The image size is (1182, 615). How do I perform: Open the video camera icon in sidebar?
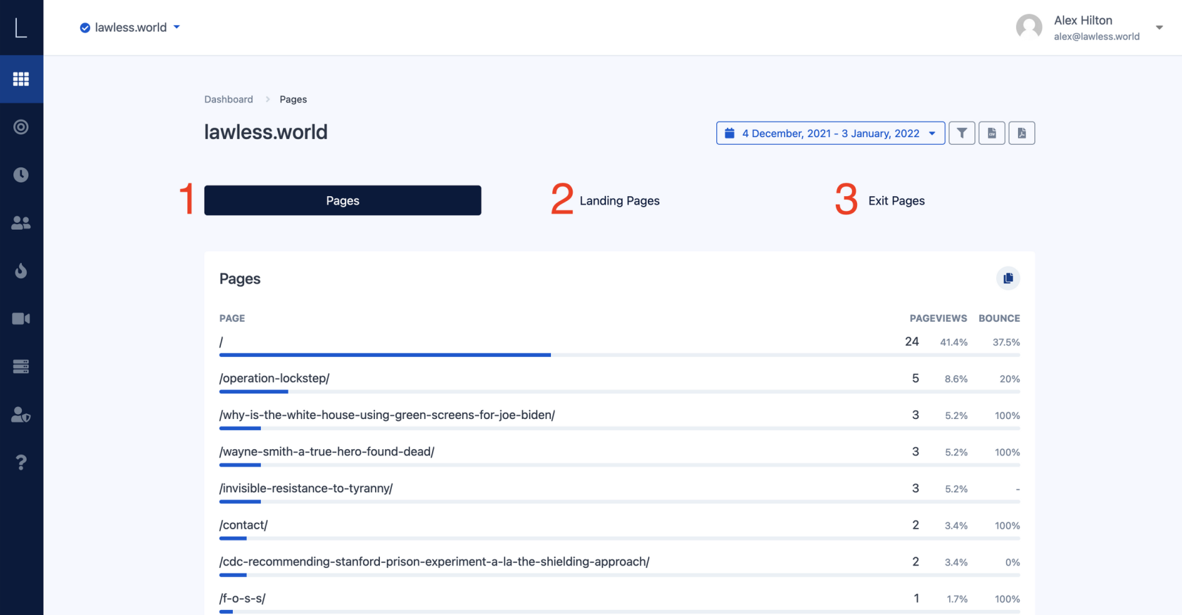tap(21, 318)
